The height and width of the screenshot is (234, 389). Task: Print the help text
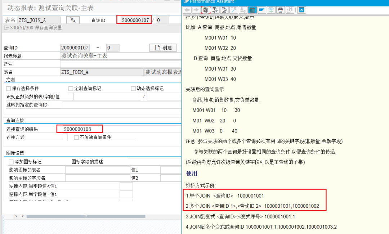[x=280, y=10]
